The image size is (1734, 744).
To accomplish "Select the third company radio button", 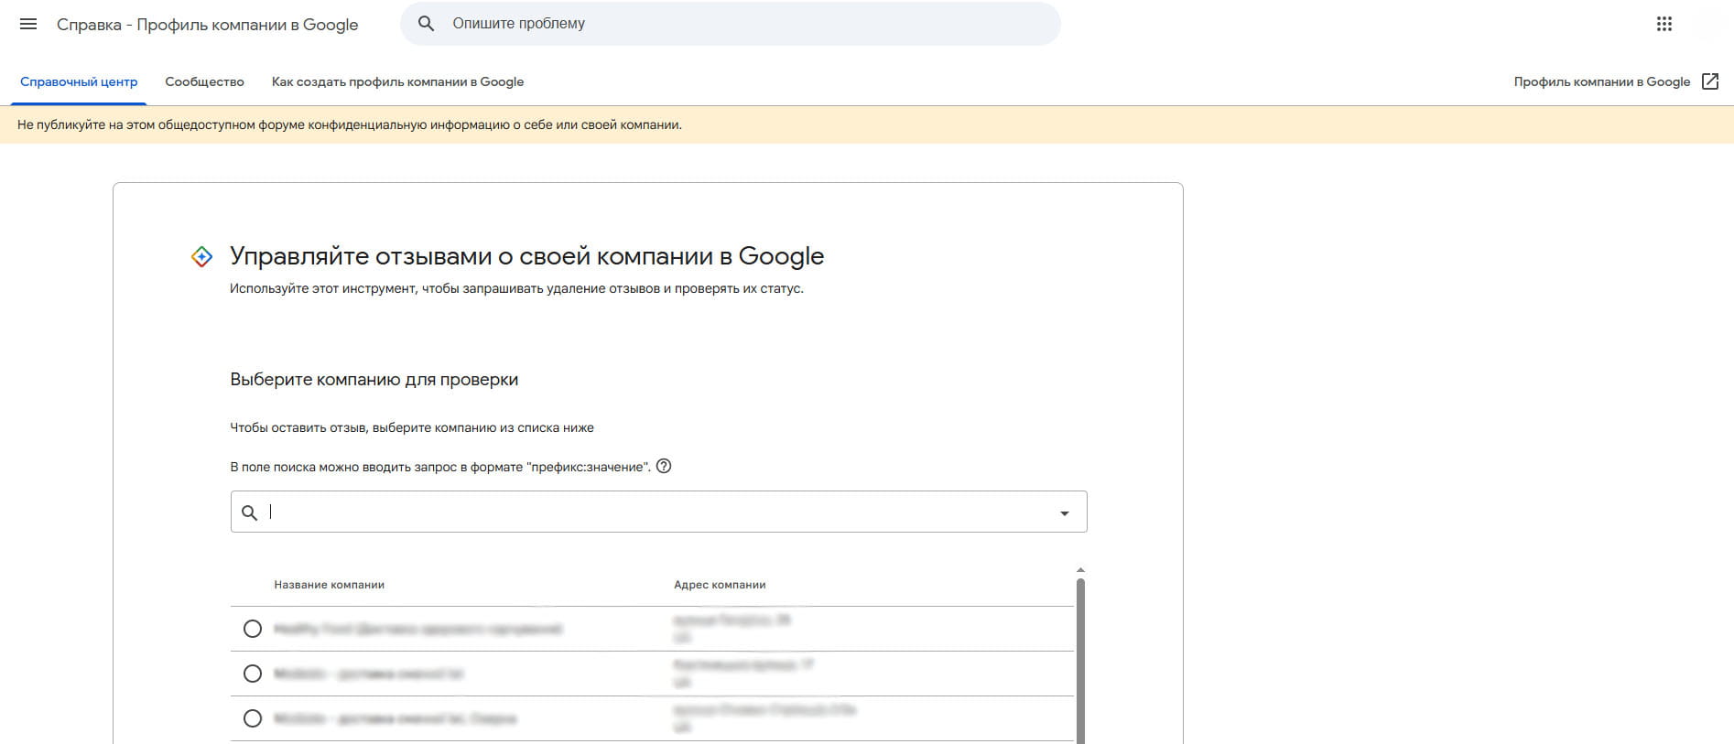I will [x=253, y=718].
